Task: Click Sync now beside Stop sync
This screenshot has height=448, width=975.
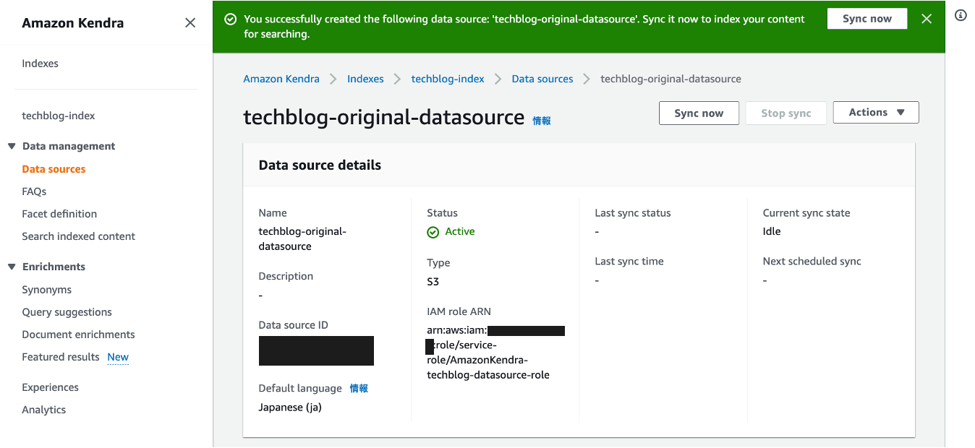Action: [x=699, y=113]
